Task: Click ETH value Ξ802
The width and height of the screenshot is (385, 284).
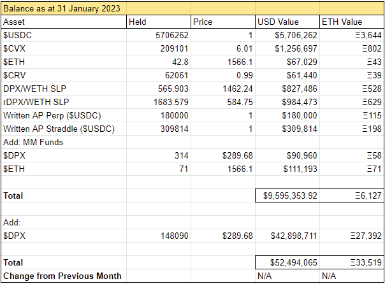Action: pos(372,48)
